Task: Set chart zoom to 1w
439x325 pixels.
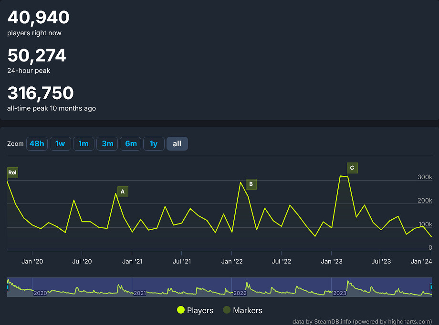Action: [x=60, y=143]
